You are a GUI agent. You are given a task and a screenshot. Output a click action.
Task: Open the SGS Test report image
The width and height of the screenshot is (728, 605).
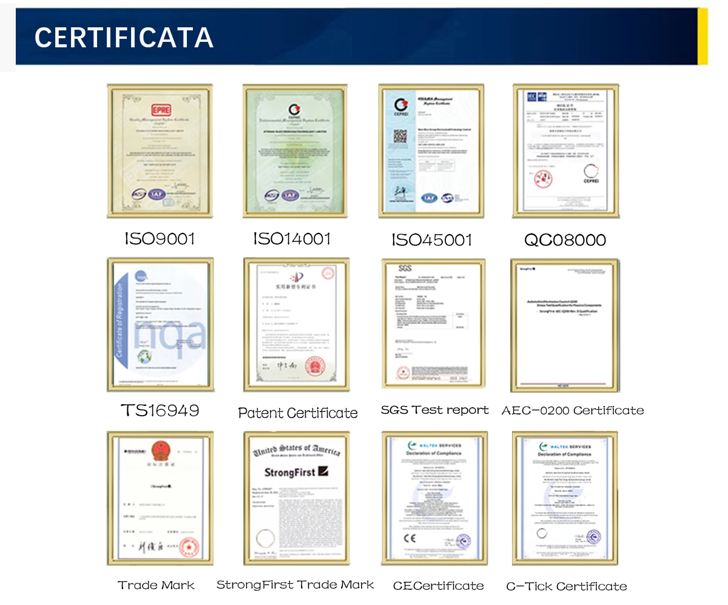pyautogui.click(x=433, y=323)
